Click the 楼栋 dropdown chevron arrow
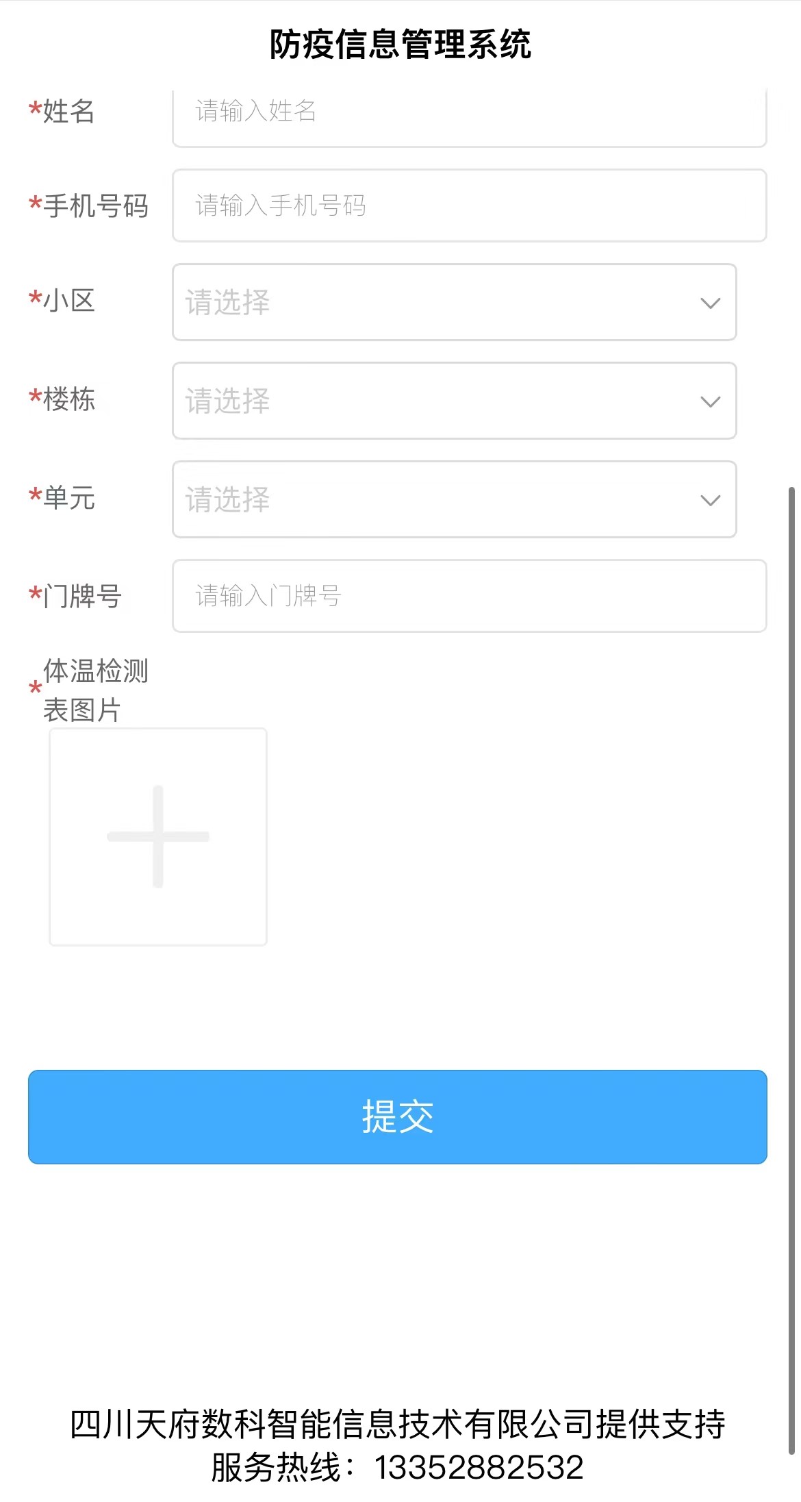This screenshot has height=1502, width=801. 711,402
